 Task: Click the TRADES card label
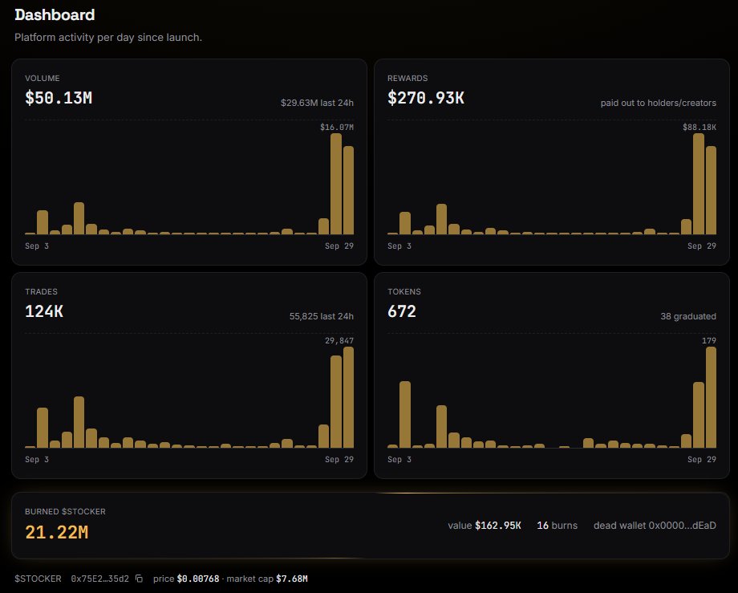(42, 292)
